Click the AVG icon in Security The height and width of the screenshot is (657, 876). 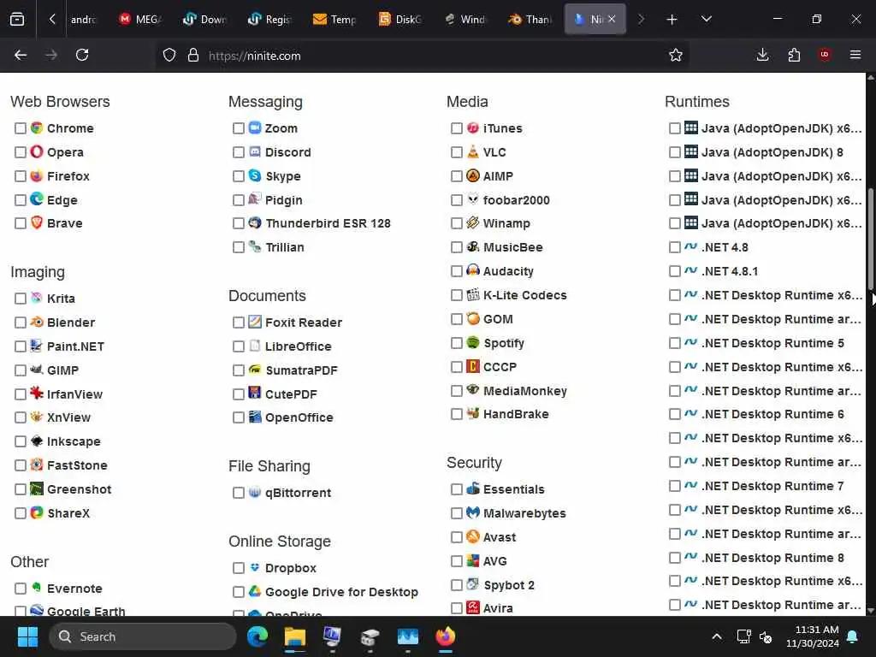473,560
